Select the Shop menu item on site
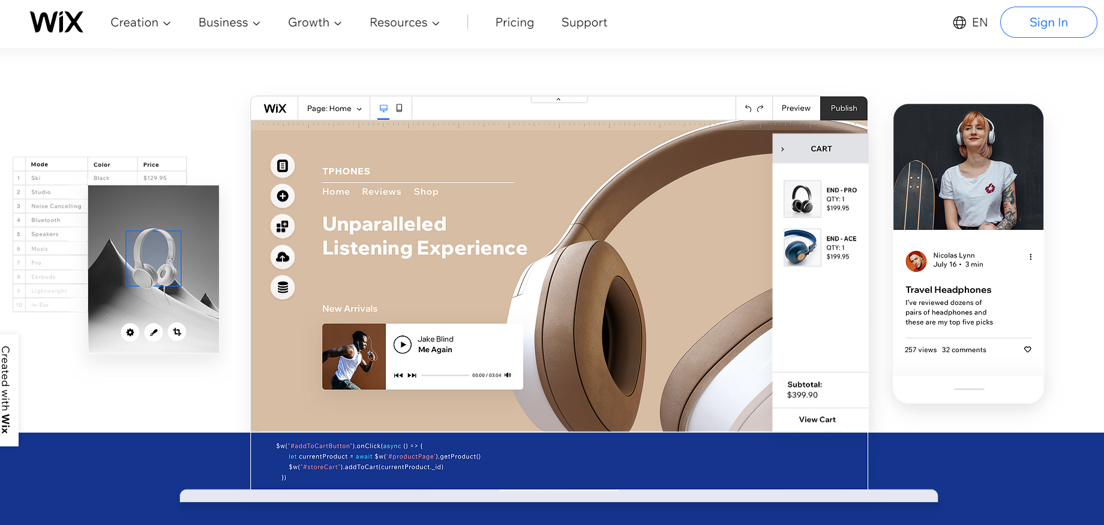Viewport: 1104px width, 525px height. [426, 191]
